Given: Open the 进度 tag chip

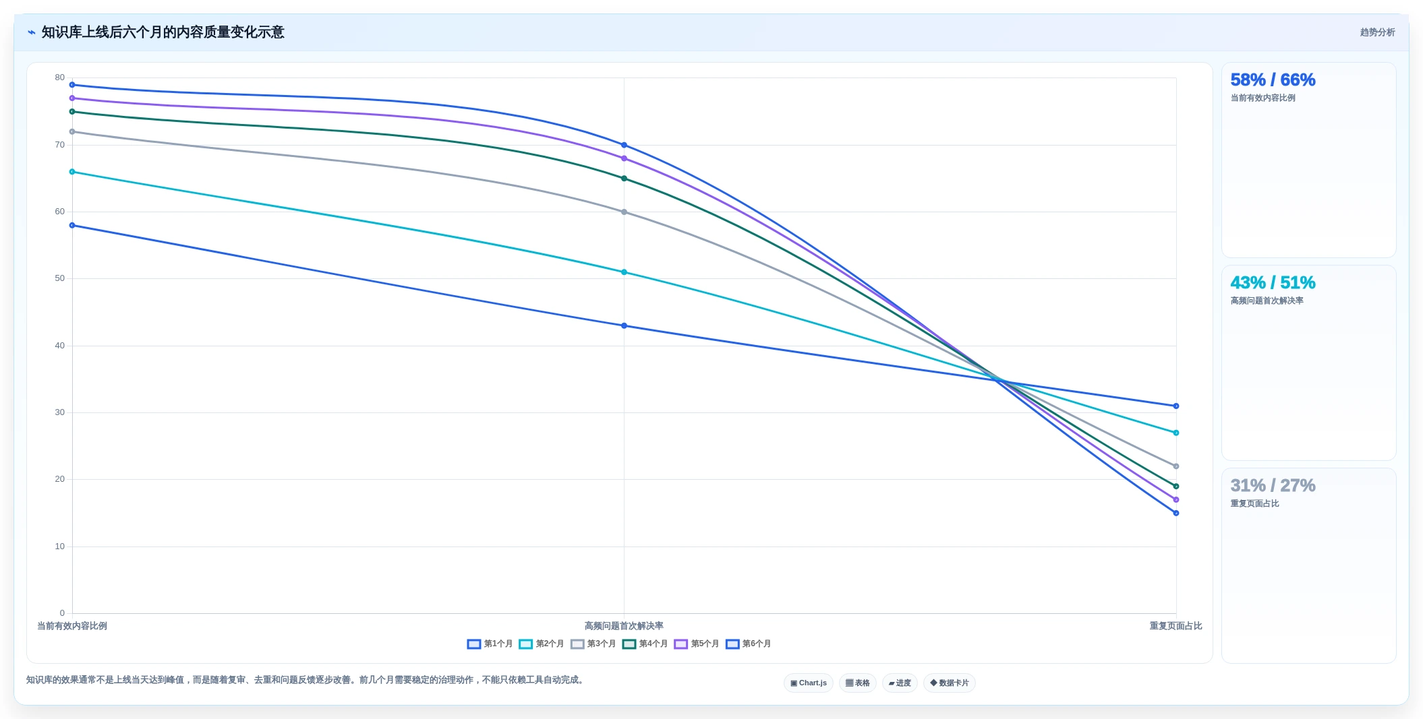Looking at the screenshot, I should tap(900, 683).
